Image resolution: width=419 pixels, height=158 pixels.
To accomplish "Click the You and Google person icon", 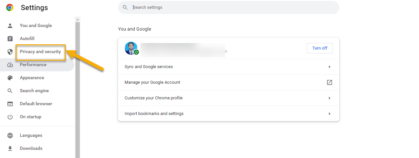I will pyautogui.click(x=10, y=25).
